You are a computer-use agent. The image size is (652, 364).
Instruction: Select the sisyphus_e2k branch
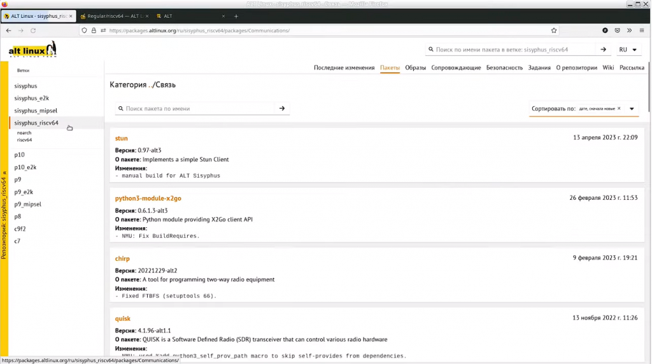(x=32, y=98)
